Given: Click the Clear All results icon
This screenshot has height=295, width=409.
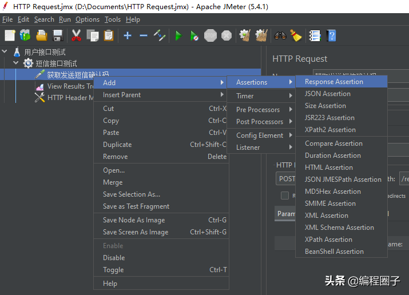Looking at the screenshot, I should [261, 35].
